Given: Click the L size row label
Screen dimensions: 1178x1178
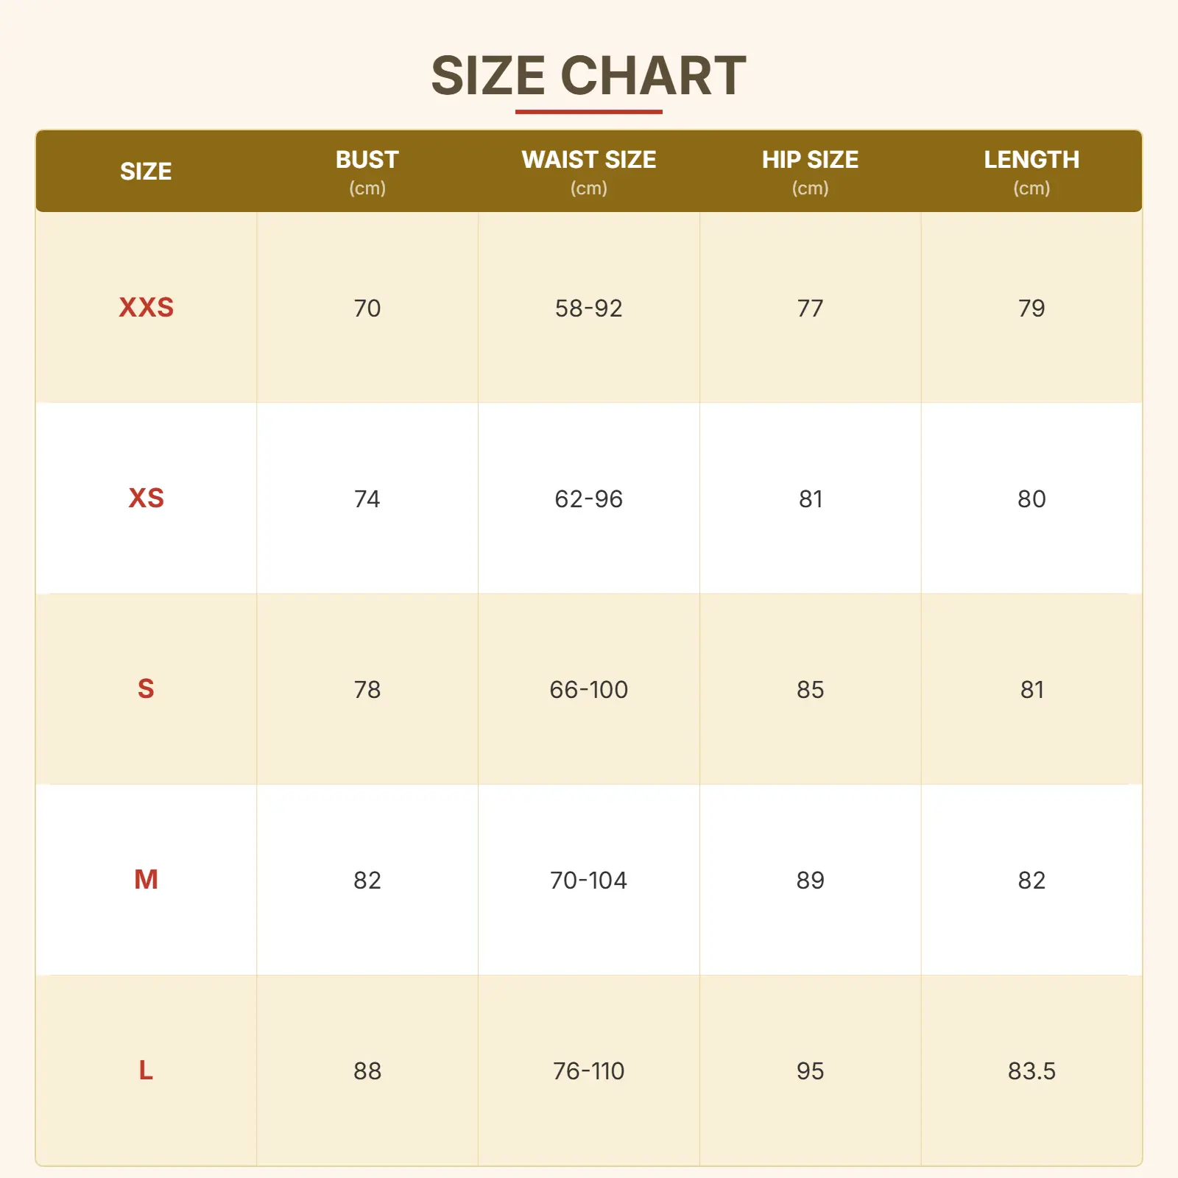Looking at the screenshot, I should pyautogui.click(x=146, y=1071).
